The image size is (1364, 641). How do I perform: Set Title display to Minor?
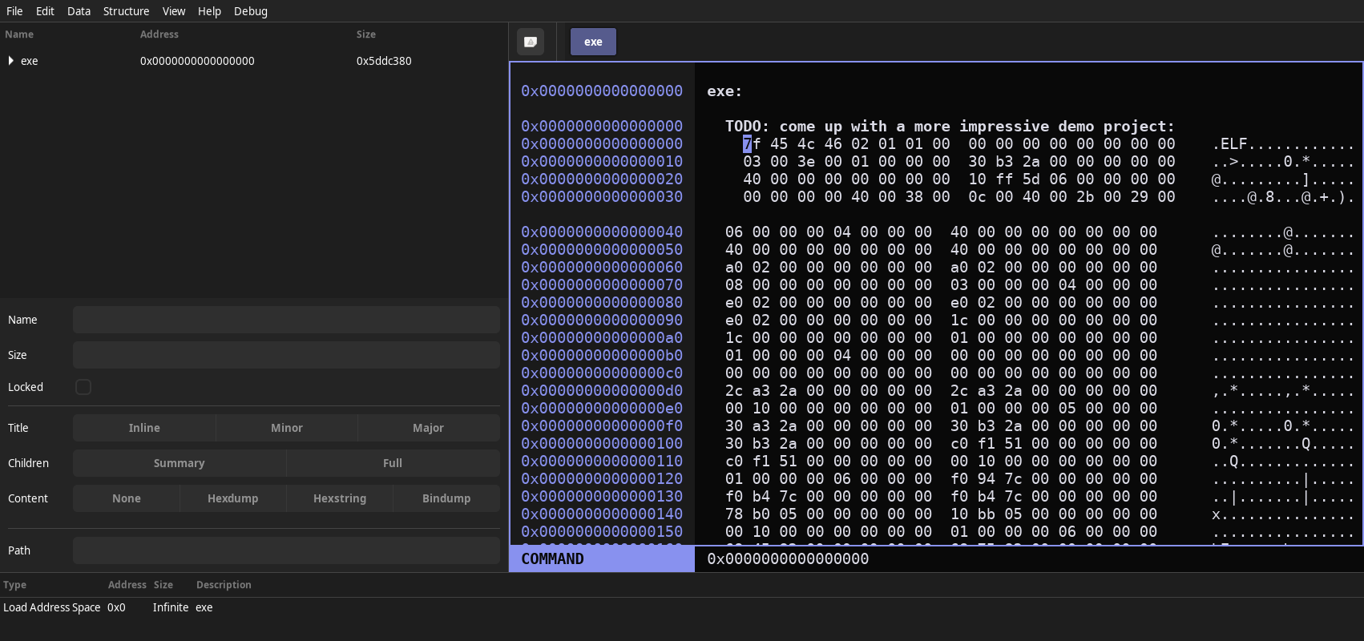(287, 428)
